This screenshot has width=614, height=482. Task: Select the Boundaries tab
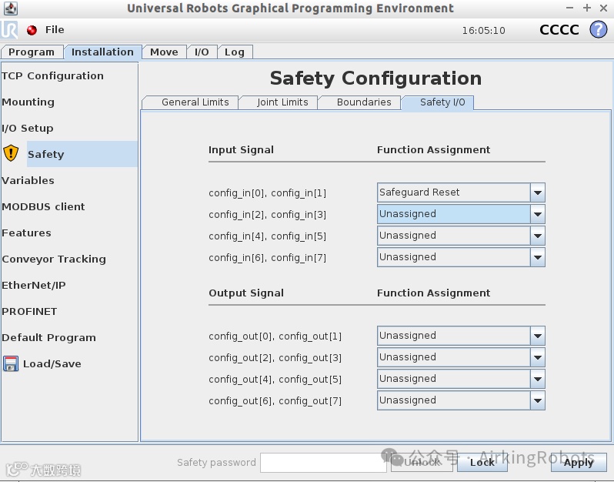point(364,102)
